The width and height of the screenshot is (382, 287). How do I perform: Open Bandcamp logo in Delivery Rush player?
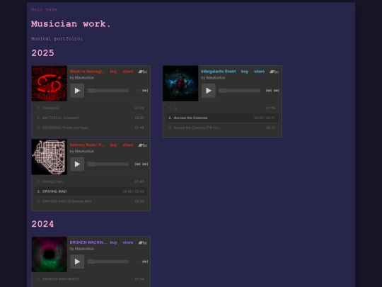[x=143, y=145]
